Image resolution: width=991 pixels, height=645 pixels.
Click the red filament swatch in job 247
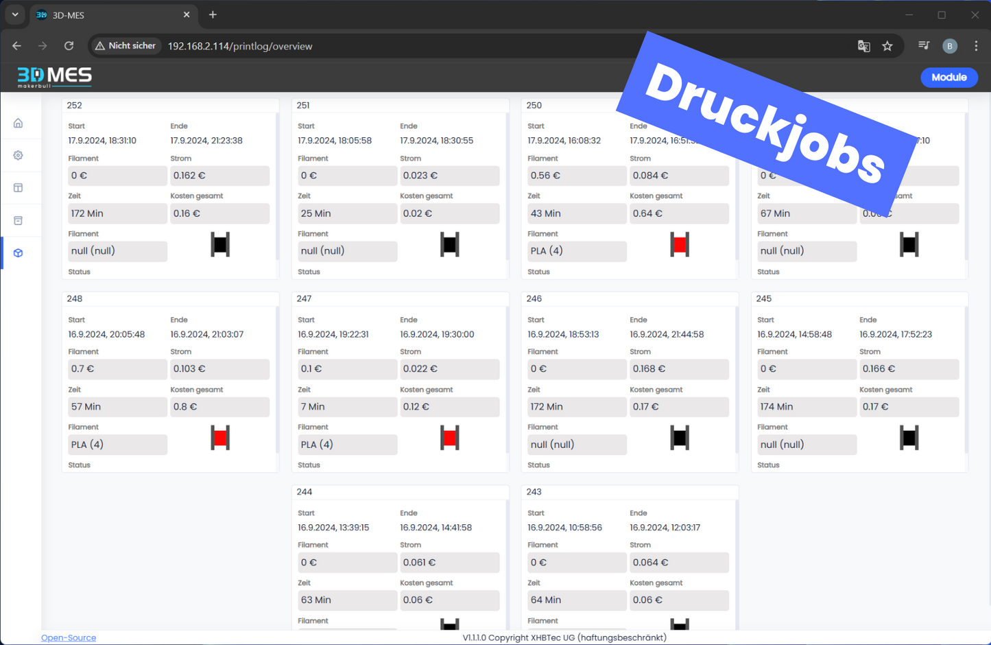click(x=450, y=438)
